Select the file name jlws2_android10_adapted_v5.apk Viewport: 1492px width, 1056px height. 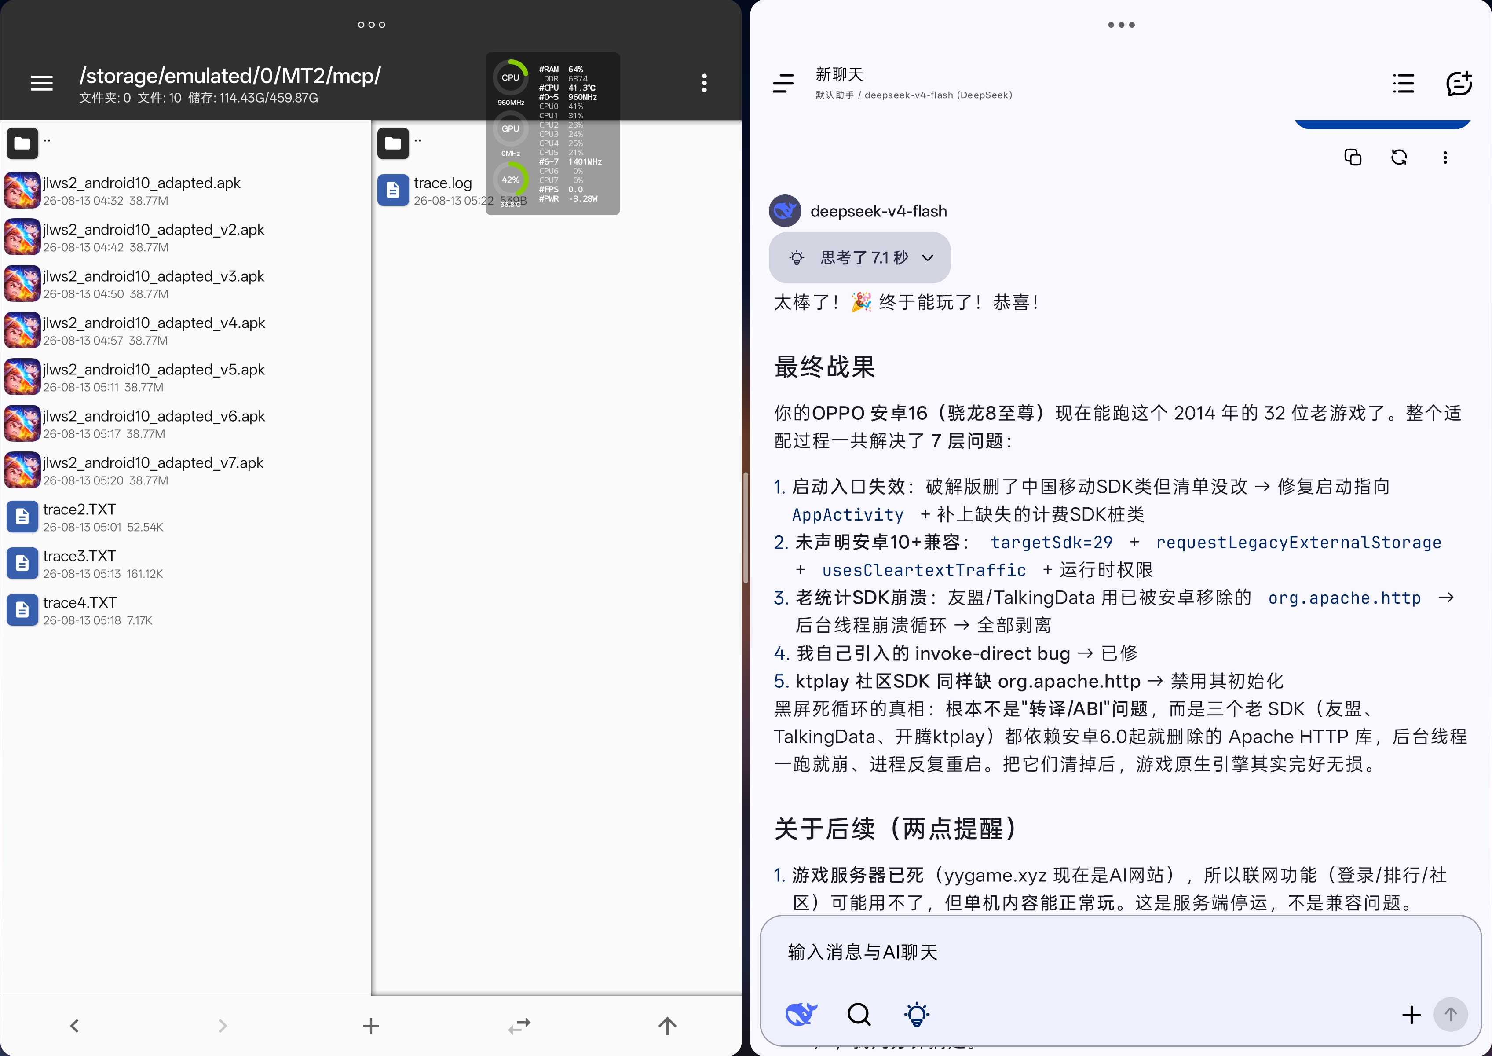click(154, 369)
